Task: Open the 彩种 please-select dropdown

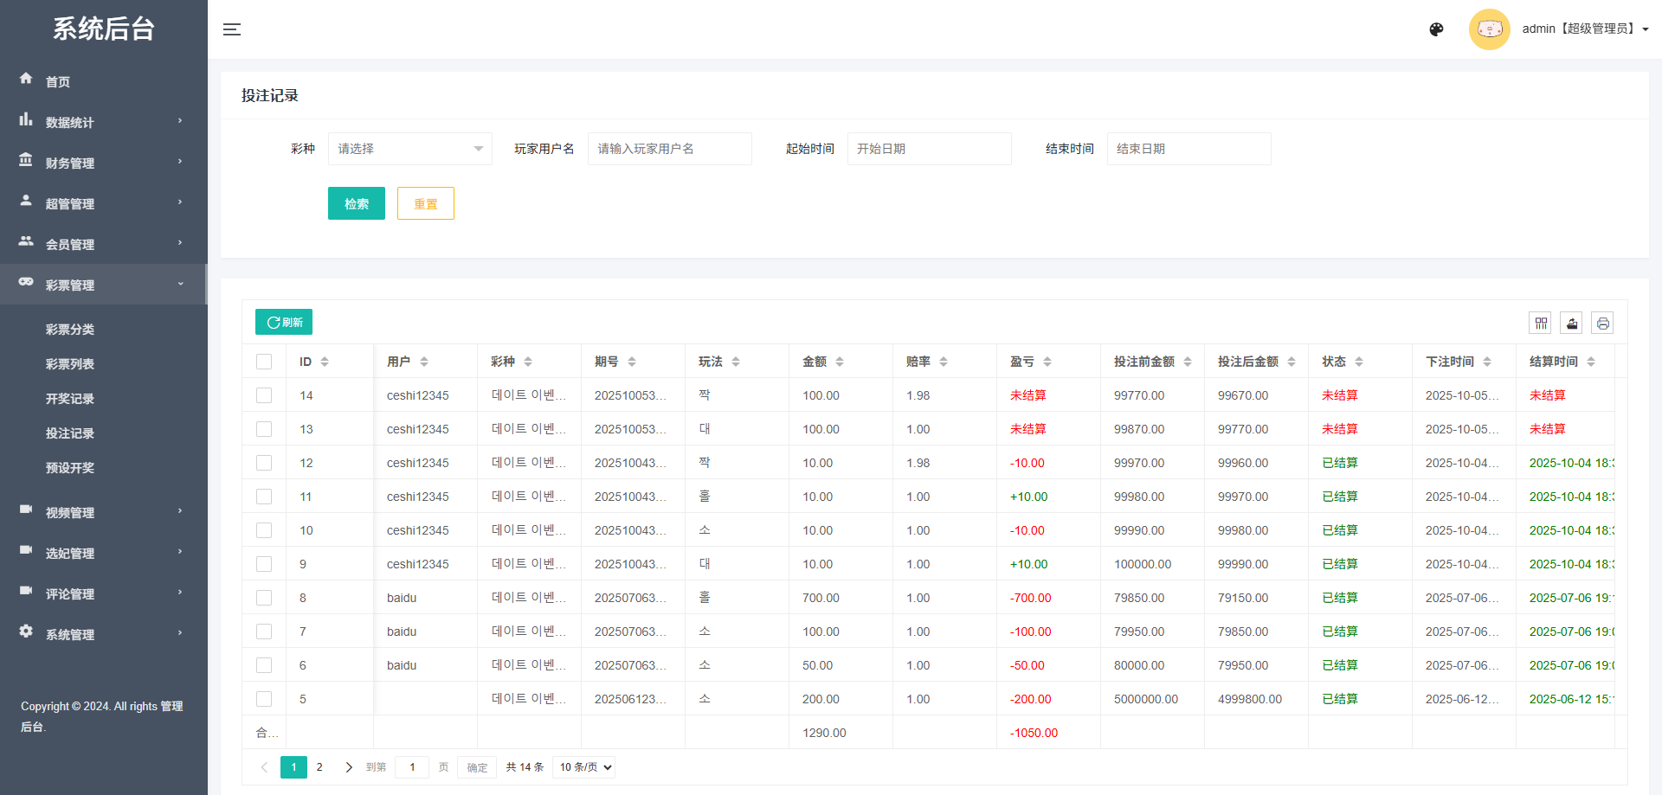Action: coord(409,148)
